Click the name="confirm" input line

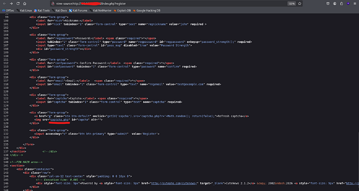click(x=116, y=67)
